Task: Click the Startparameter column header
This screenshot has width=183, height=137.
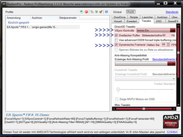Action: click(x=69, y=18)
